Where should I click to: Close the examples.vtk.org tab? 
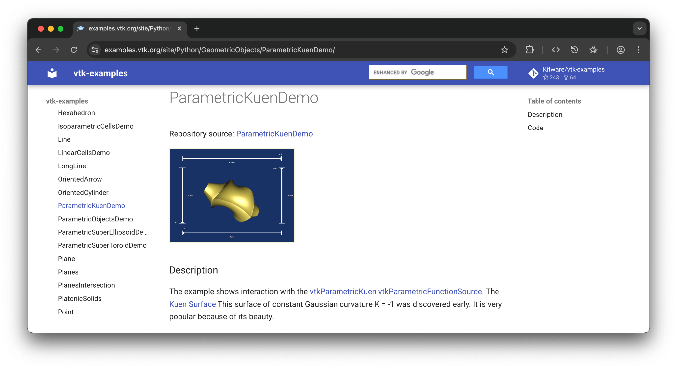point(179,29)
